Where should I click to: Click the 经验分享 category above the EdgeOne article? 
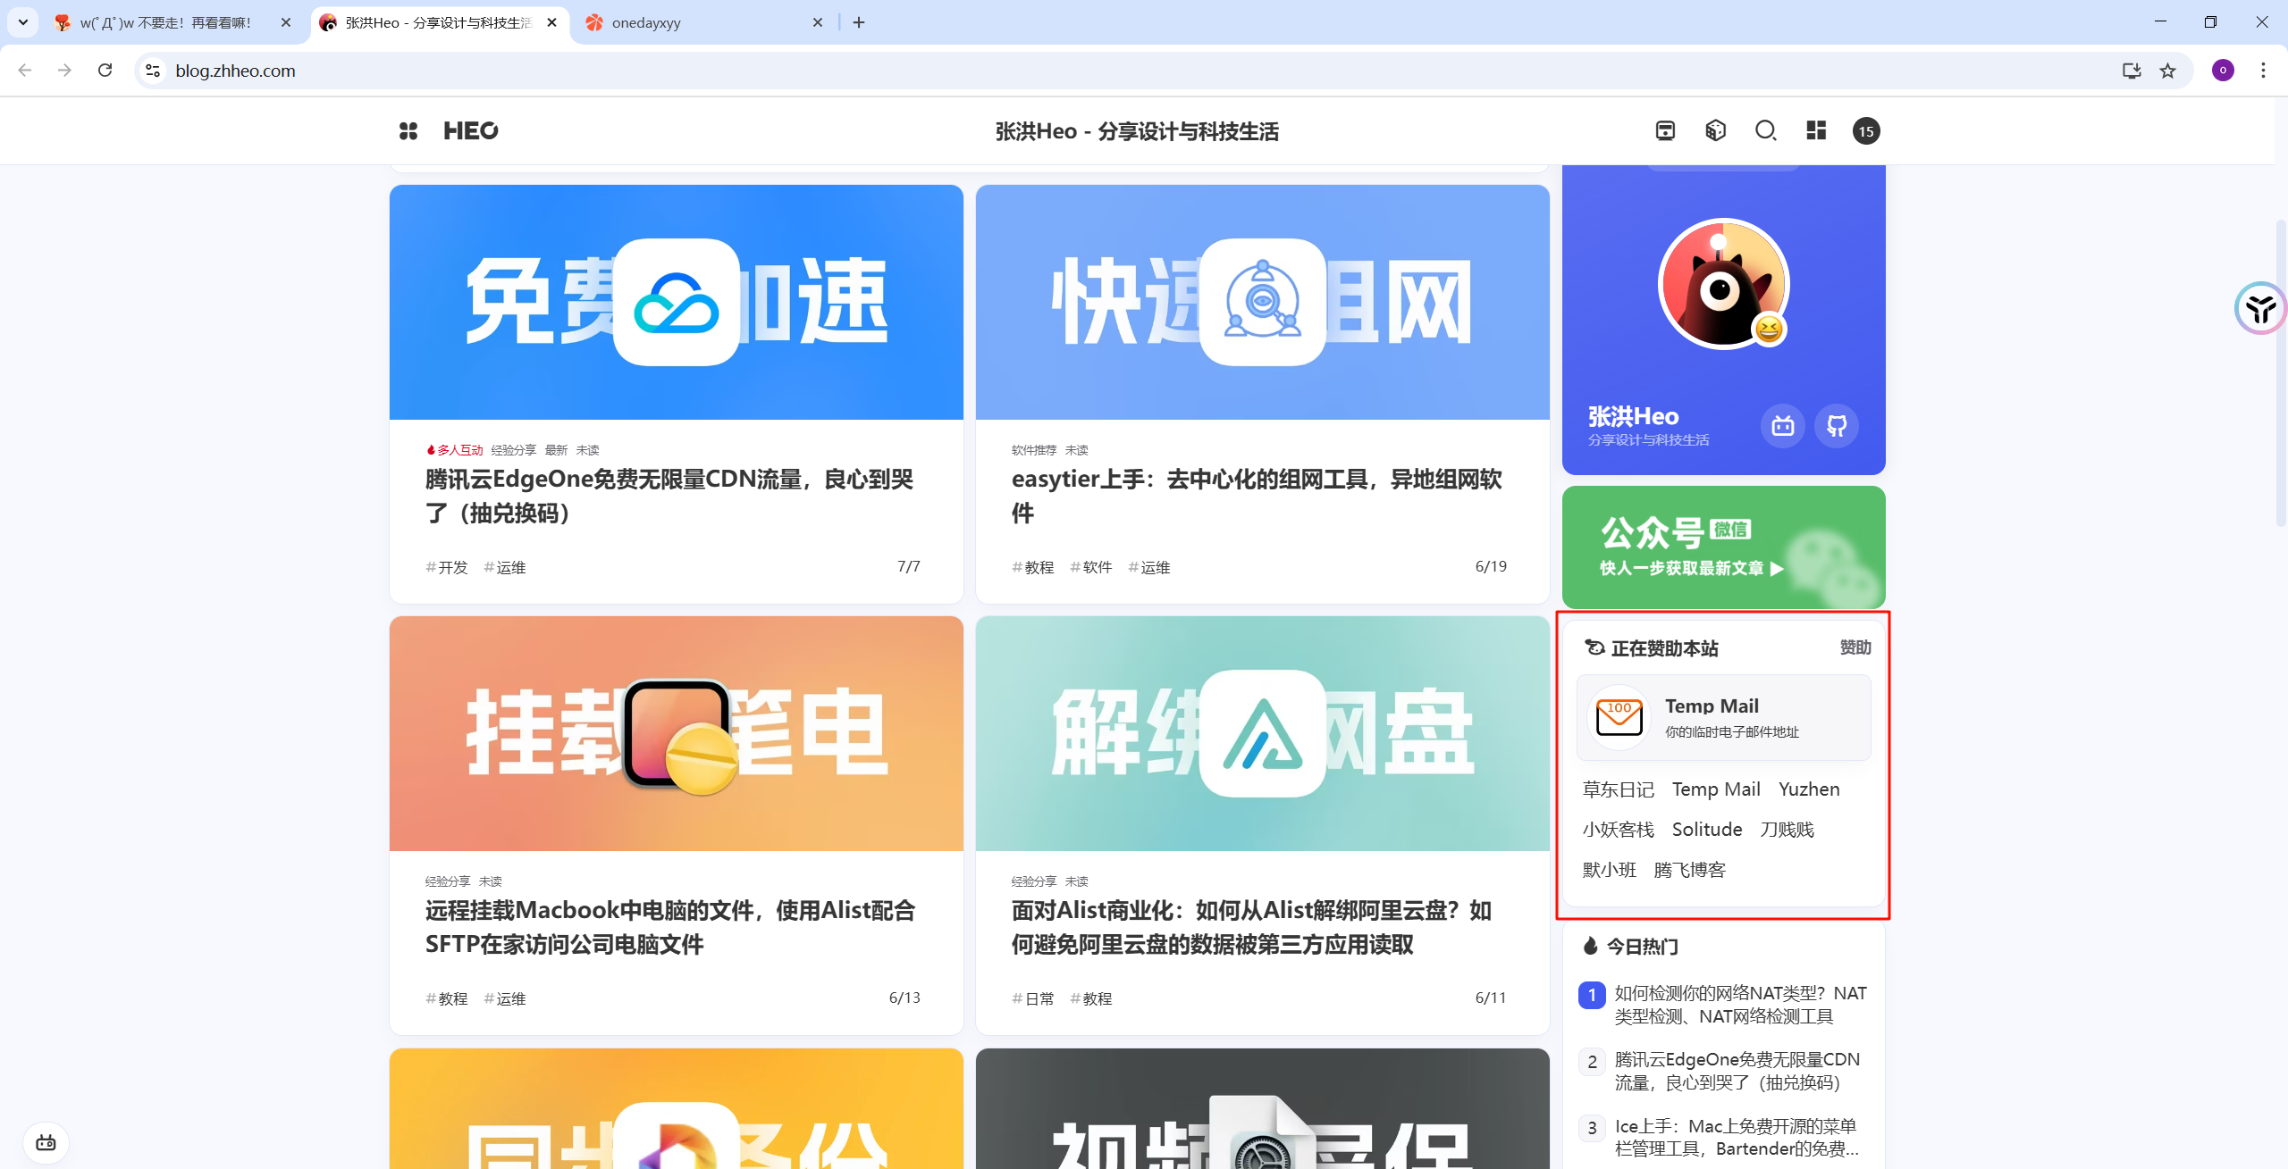[x=514, y=450]
